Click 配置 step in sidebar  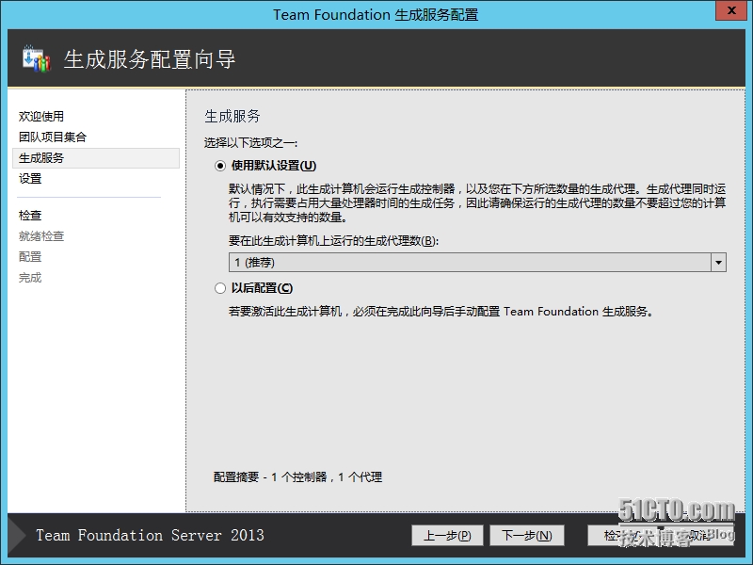[30, 256]
